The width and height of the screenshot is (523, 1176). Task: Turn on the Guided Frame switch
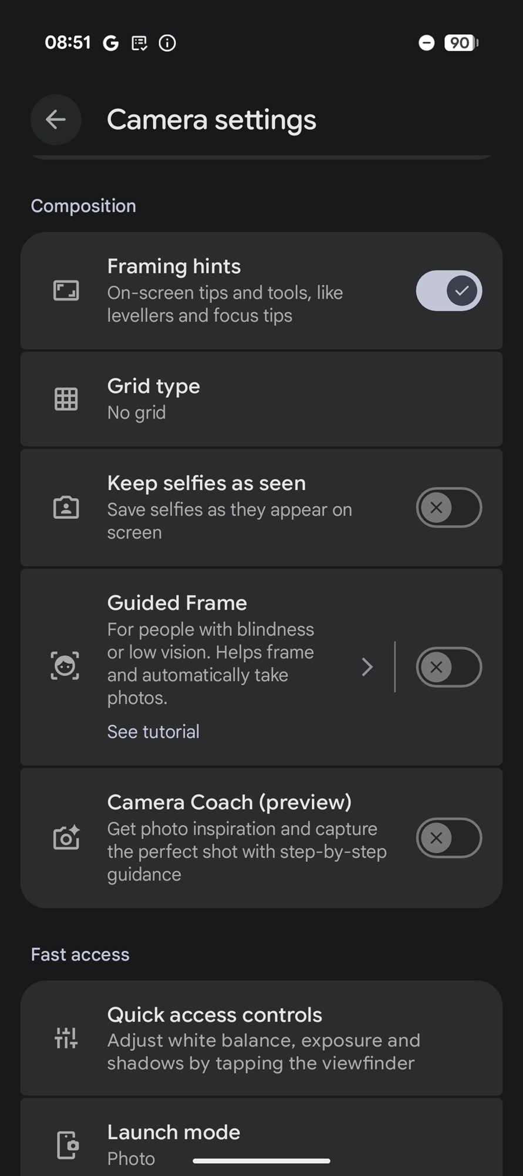[x=449, y=667]
